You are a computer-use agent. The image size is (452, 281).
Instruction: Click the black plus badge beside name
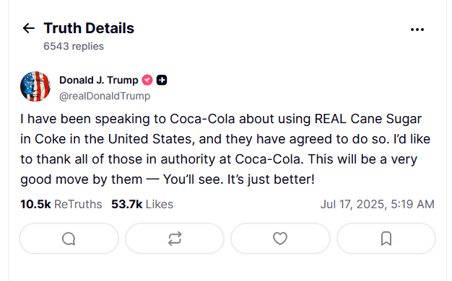click(x=162, y=80)
